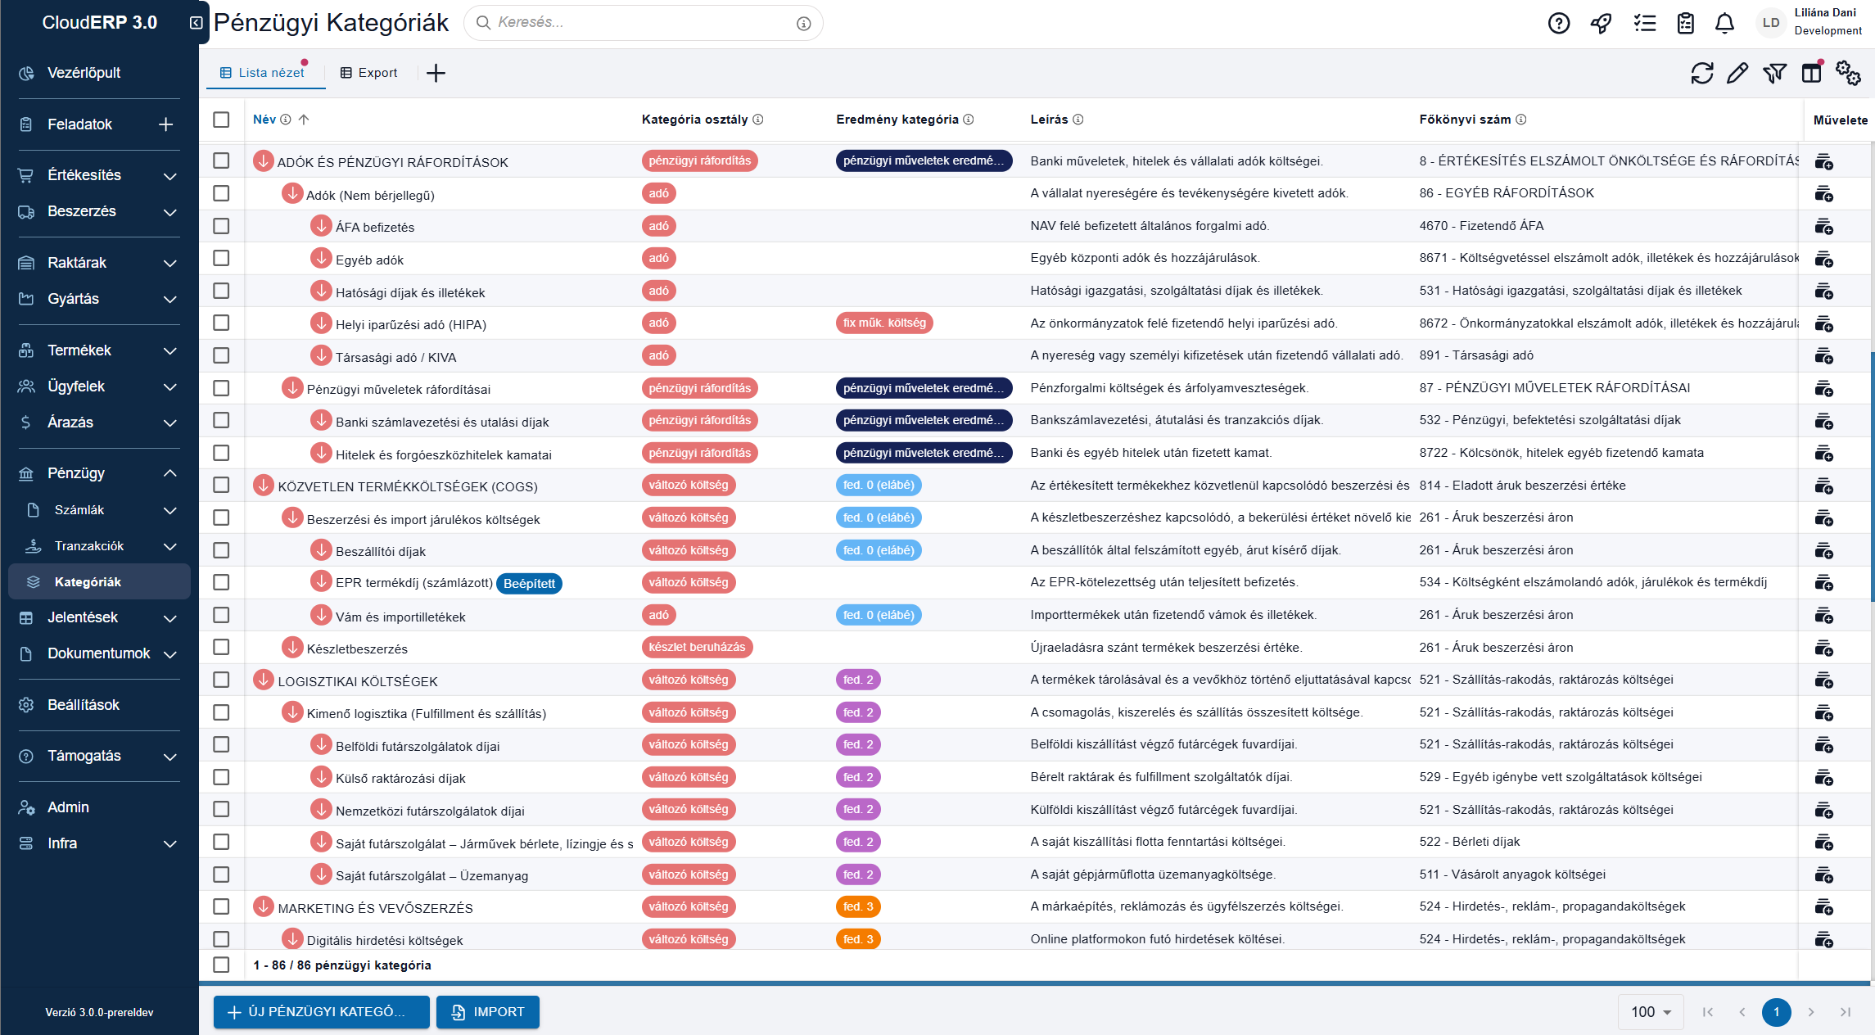1875x1035 pixels.
Task: Click action icon for ÁFA befizetés row
Action: point(1823,226)
